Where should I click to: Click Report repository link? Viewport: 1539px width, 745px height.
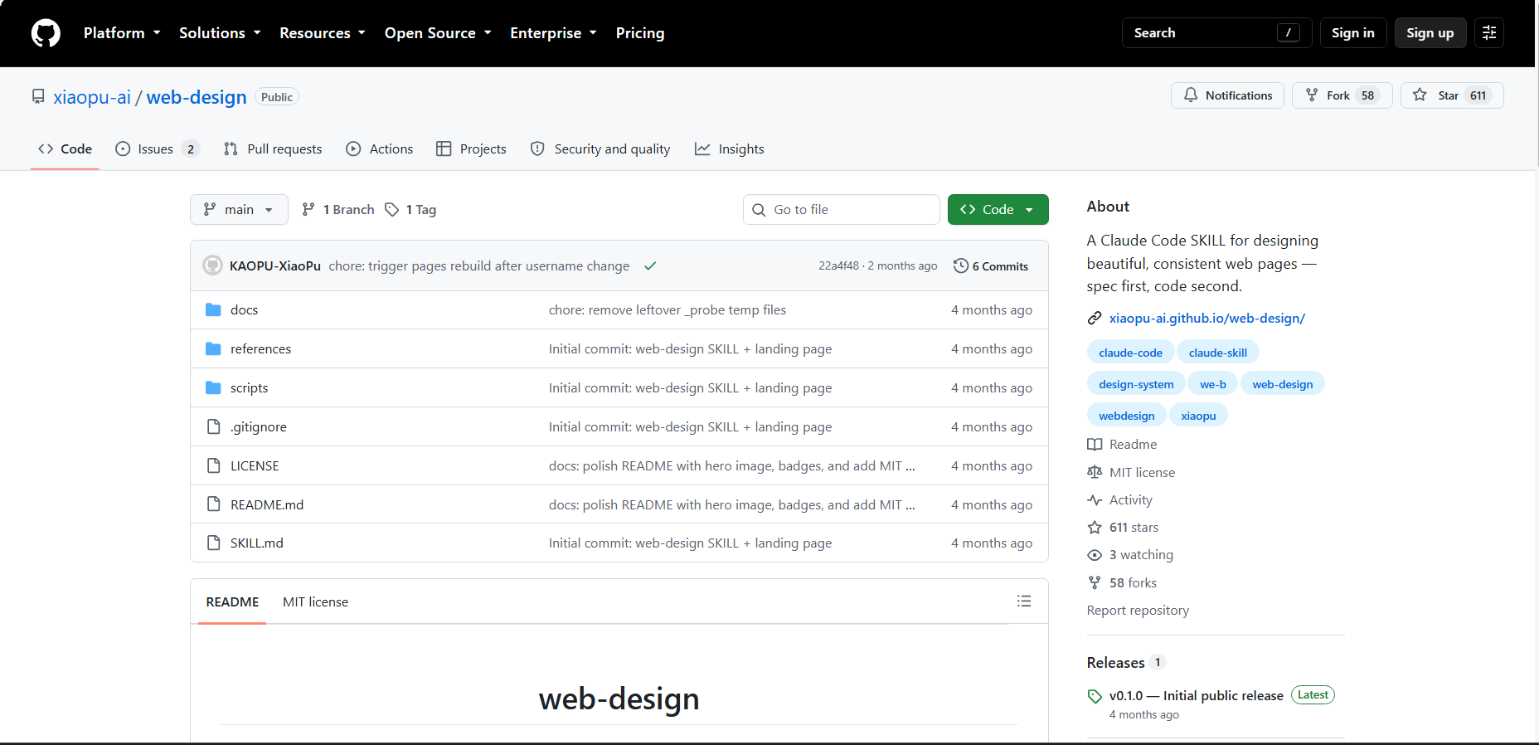click(1138, 611)
